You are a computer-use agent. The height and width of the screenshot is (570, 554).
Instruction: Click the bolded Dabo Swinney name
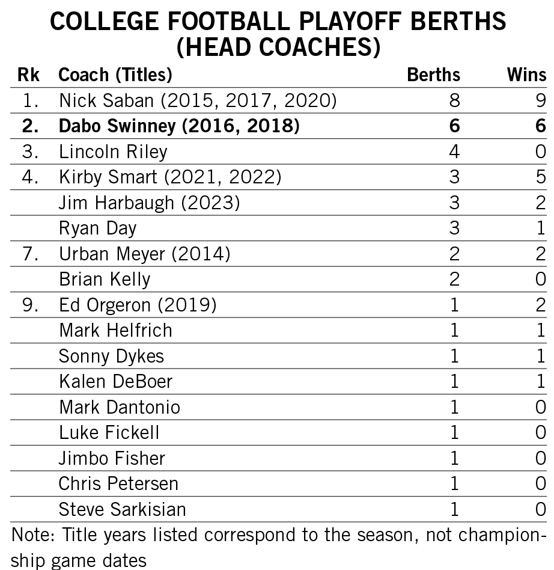click(x=117, y=126)
